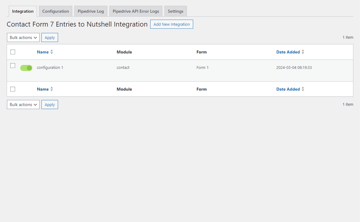Image resolution: width=360 pixels, height=222 pixels.
Task: Check the checkbox for the configuration 1 row
Action: (x=13, y=66)
